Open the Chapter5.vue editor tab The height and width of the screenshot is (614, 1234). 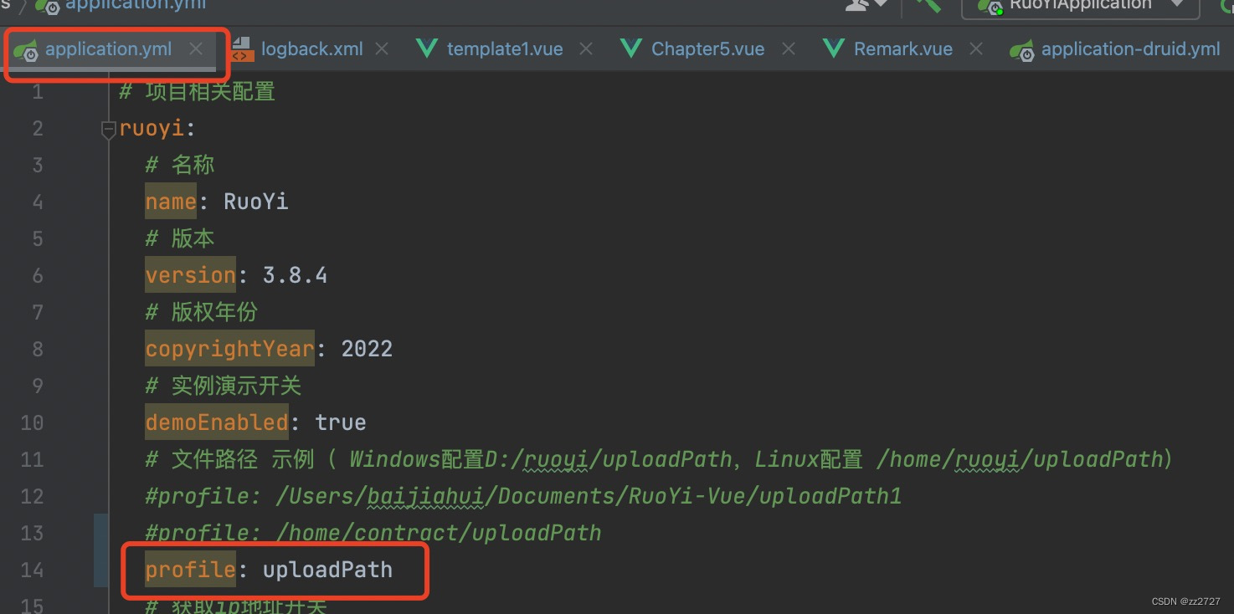click(707, 49)
